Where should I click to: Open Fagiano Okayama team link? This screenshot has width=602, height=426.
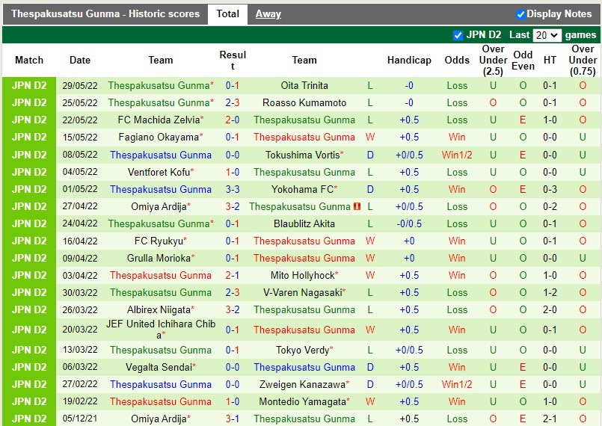click(159, 138)
